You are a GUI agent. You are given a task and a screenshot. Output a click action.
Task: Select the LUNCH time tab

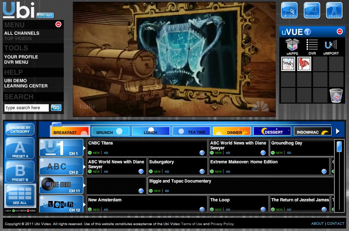pos(151,131)
